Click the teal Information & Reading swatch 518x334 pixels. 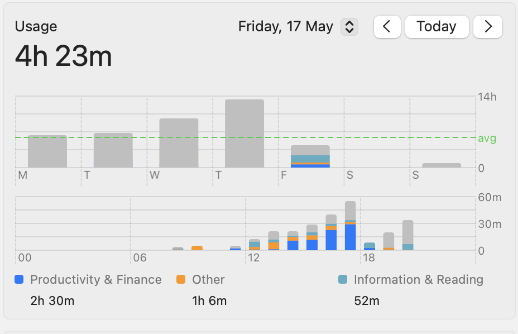tap(343, 280)
